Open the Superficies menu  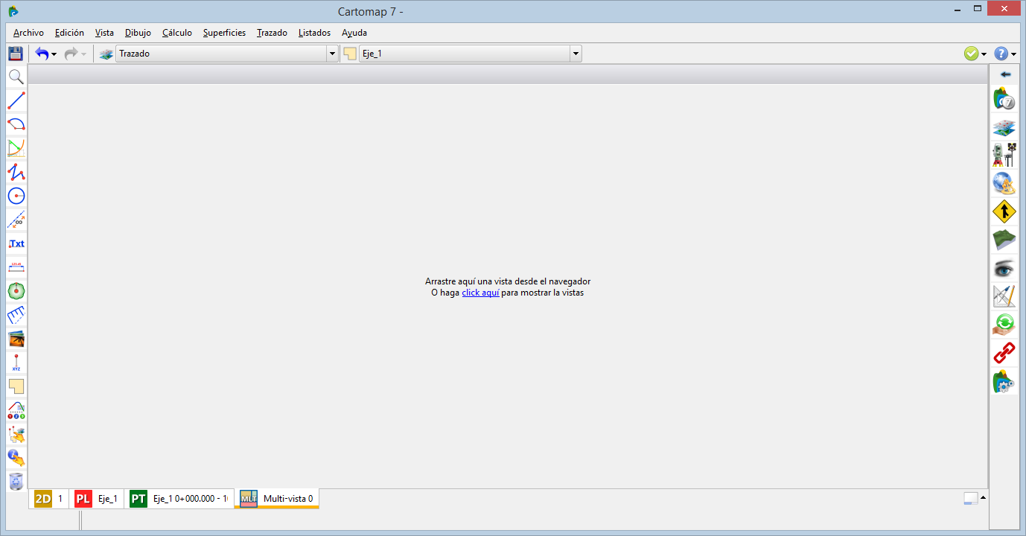pos(224,33)
